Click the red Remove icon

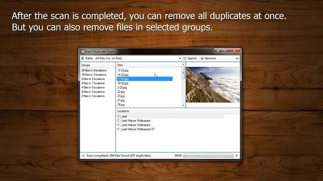click(x=202, y=58)
